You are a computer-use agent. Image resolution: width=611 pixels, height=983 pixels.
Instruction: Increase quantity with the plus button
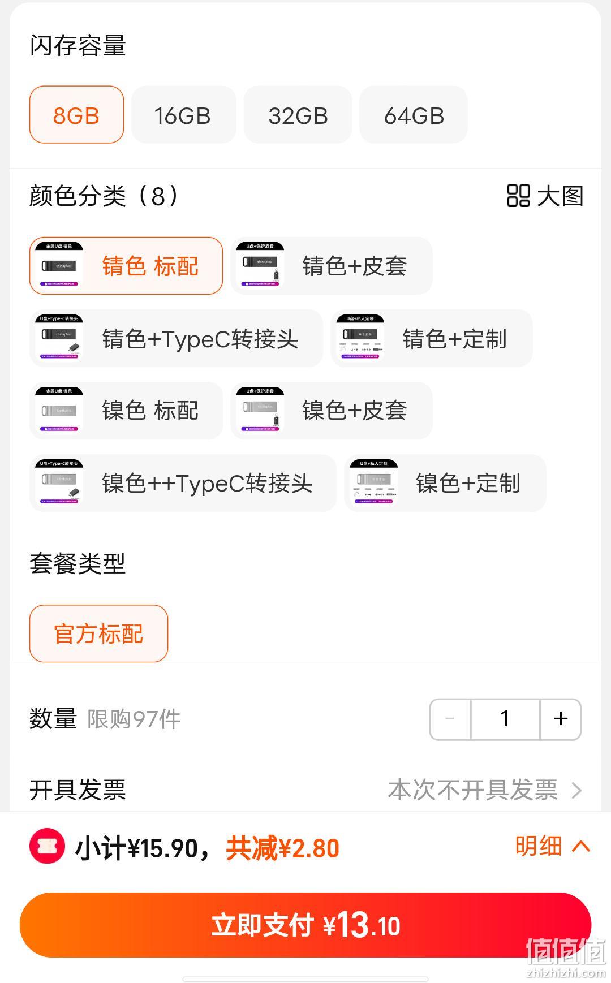(561, 719)
